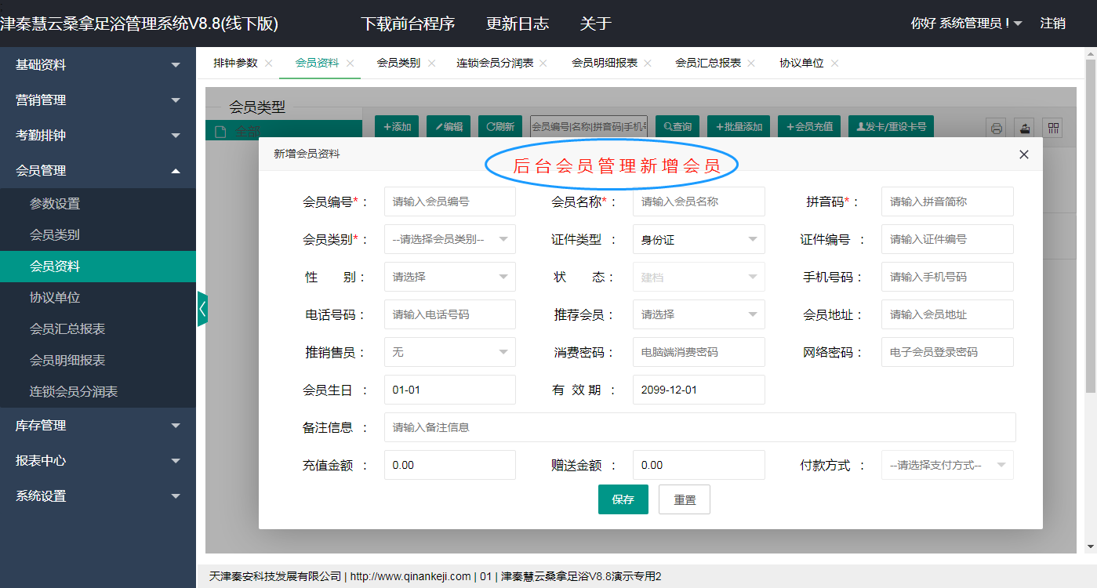Expand the 性别 select box
This screenshot has height=588, width=1097.
449,277
